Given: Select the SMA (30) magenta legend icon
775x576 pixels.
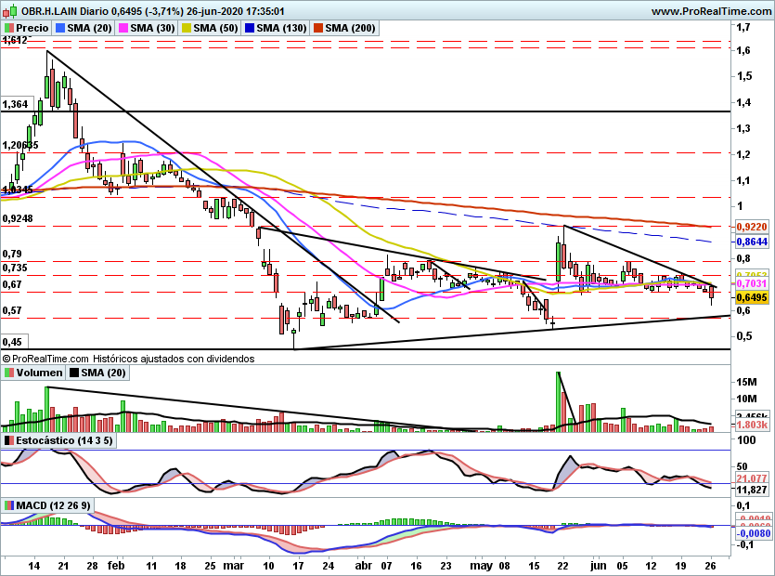Looking at the screenshot, I should point(123,28).
